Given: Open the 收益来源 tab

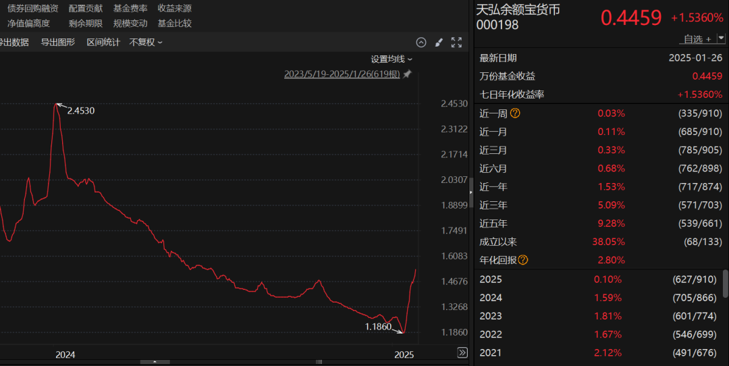Looking at the screenshot, I should point(174,8).
